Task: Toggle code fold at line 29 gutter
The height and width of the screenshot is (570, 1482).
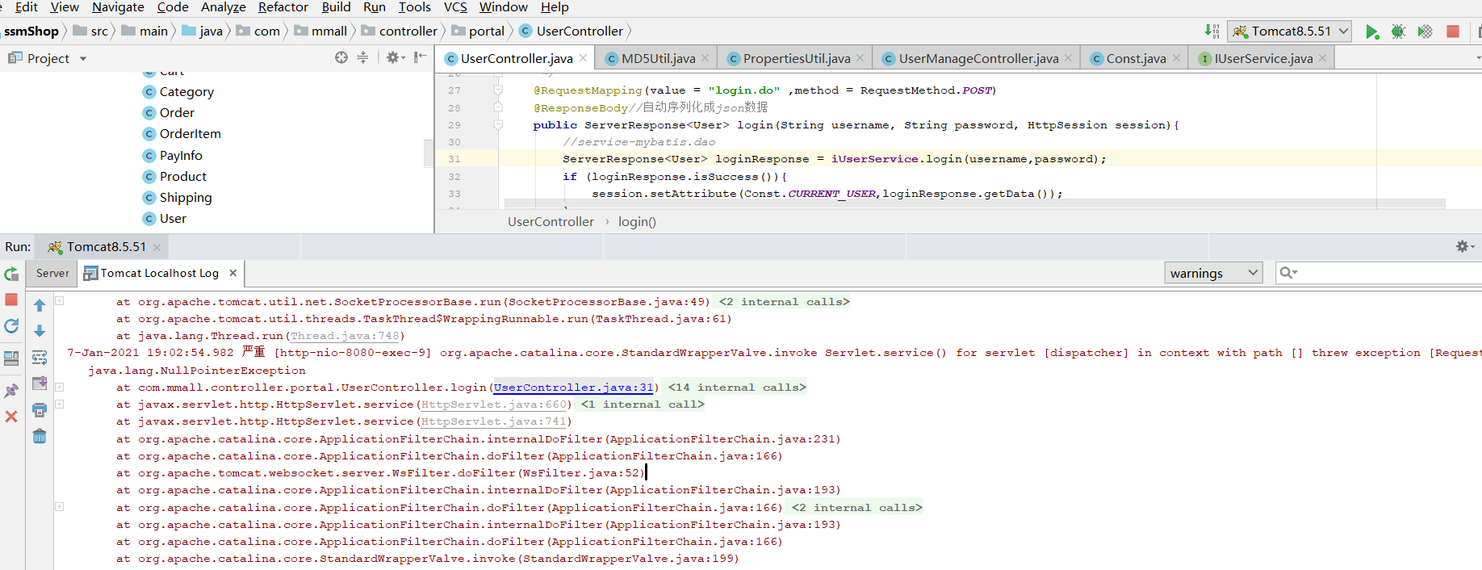Action: click(498, 125)
